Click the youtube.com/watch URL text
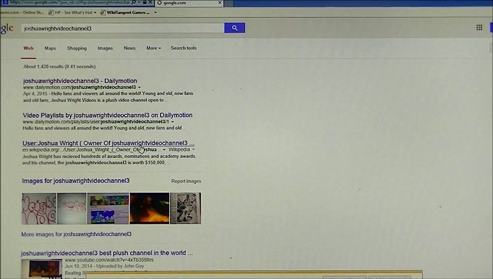This screenshot has height=279, width=493. pyautogui.click(x=109, y=260)
